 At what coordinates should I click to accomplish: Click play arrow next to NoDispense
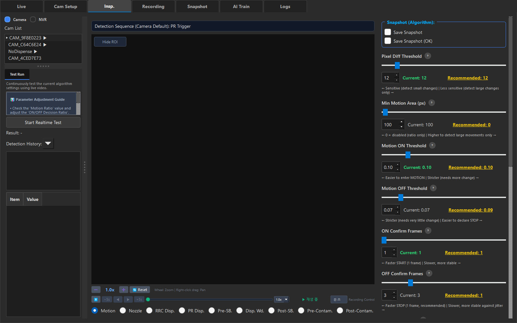36,51
